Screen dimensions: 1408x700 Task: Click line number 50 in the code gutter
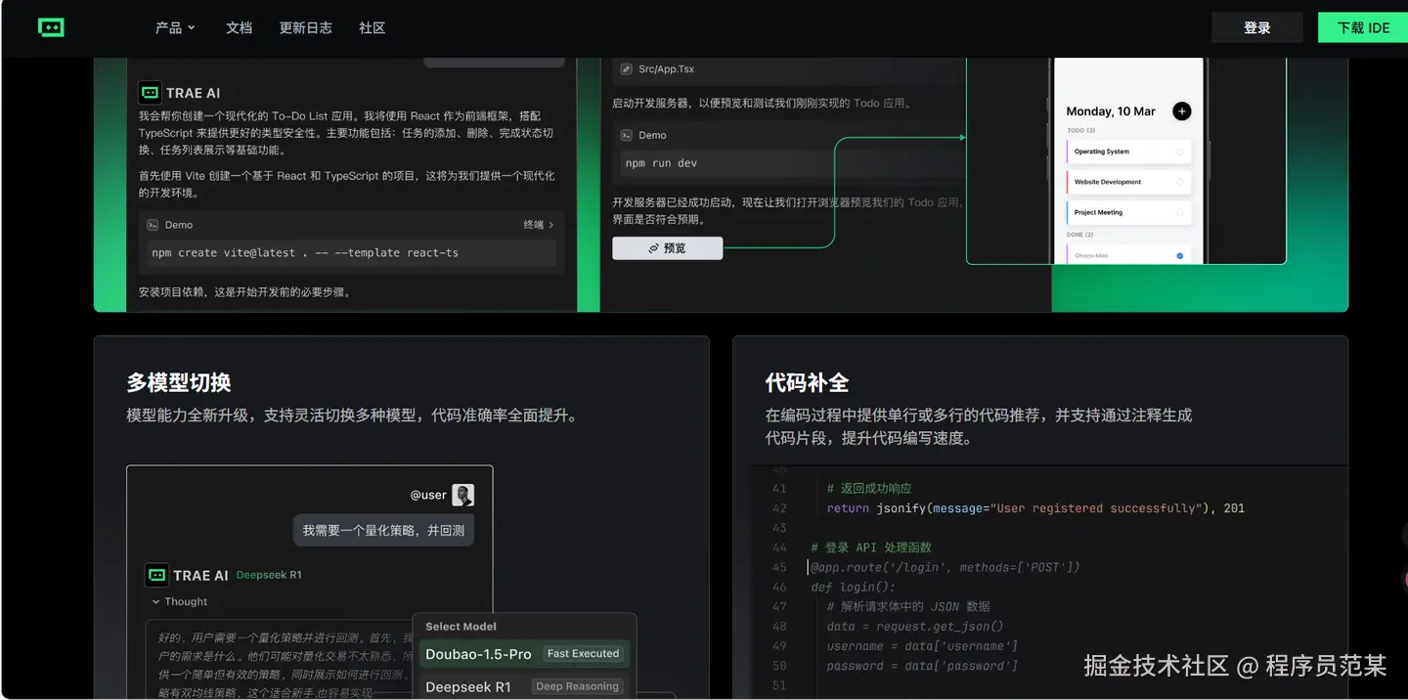pyautogui.click(x=779, y=666)
